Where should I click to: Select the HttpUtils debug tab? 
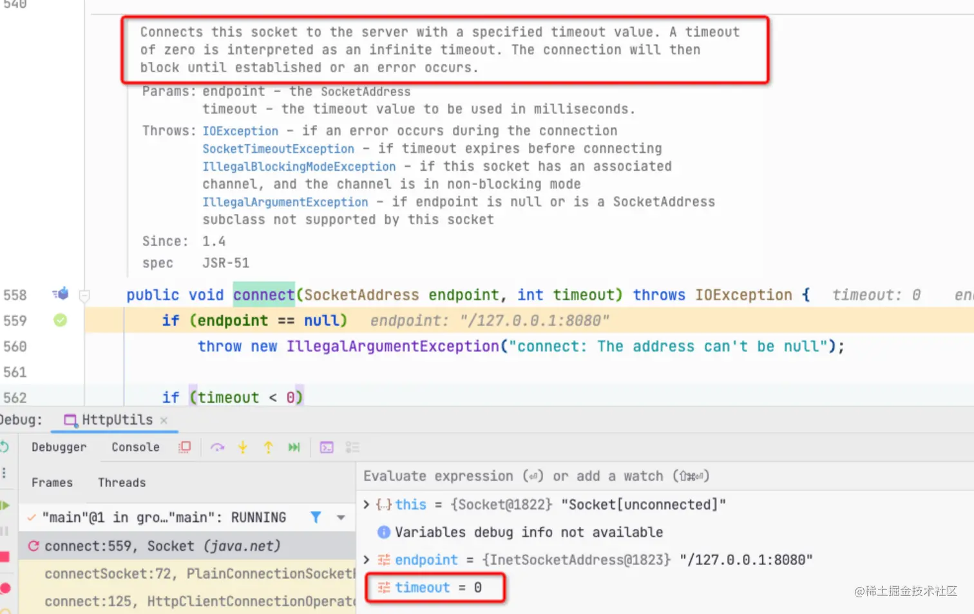(x=115, y=419)
